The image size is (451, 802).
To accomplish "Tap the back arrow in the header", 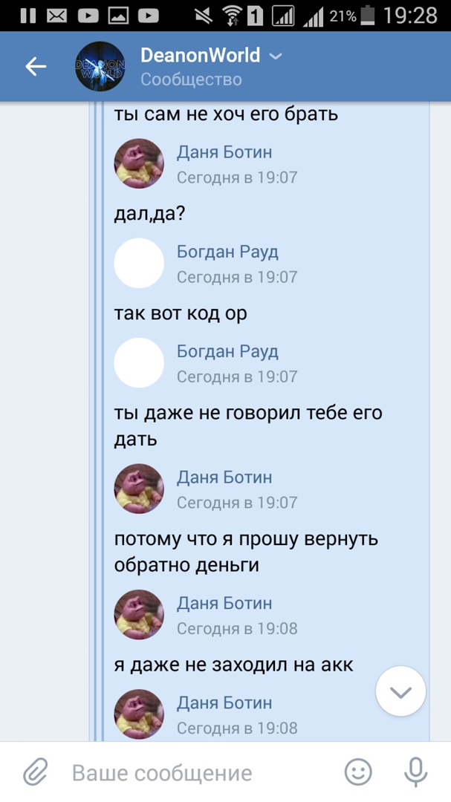I will (36, 67).
